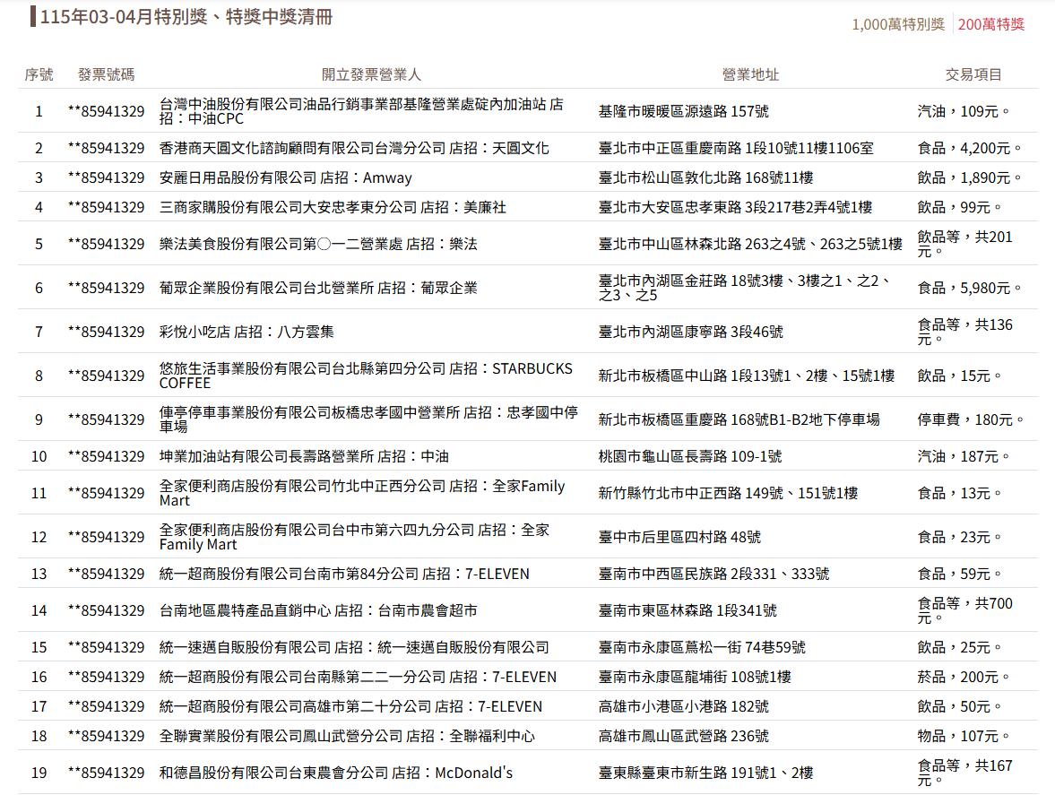This screenshot has height=795, width=1055.
Task: Select address 臺北市大安區忠孝東路 3段217巷2弄4號1樓
Action: [x=735, y=207]
